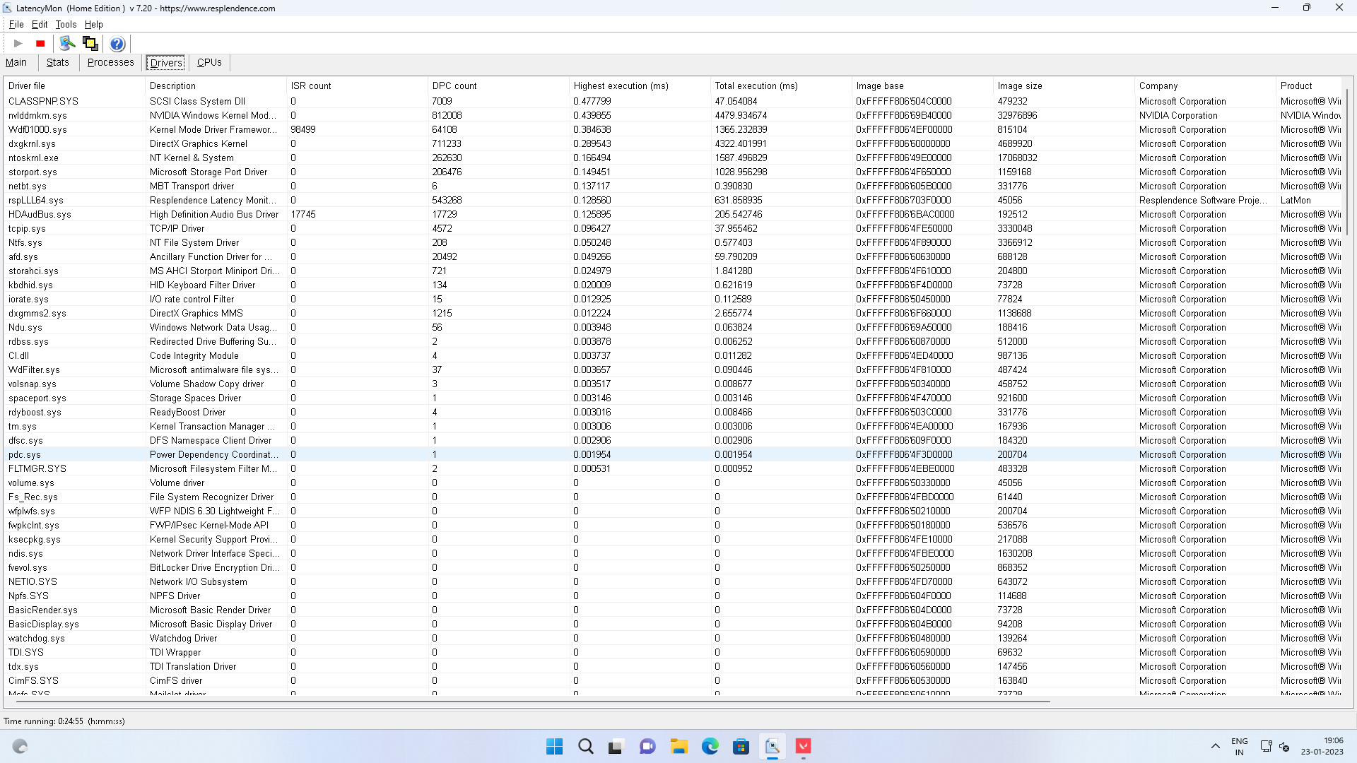
Task: Open Task View from the taskbar
Action: coord(616,746)
